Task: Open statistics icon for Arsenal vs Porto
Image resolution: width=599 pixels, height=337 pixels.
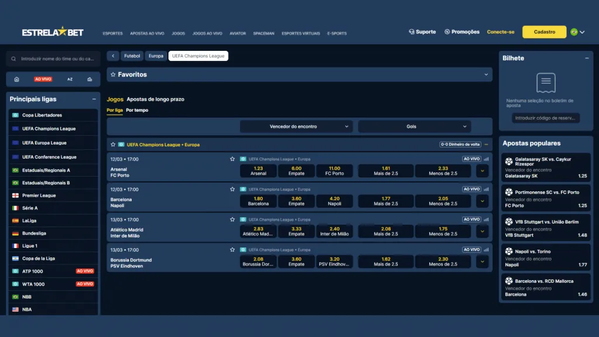Action: click(x=486, y=159)
